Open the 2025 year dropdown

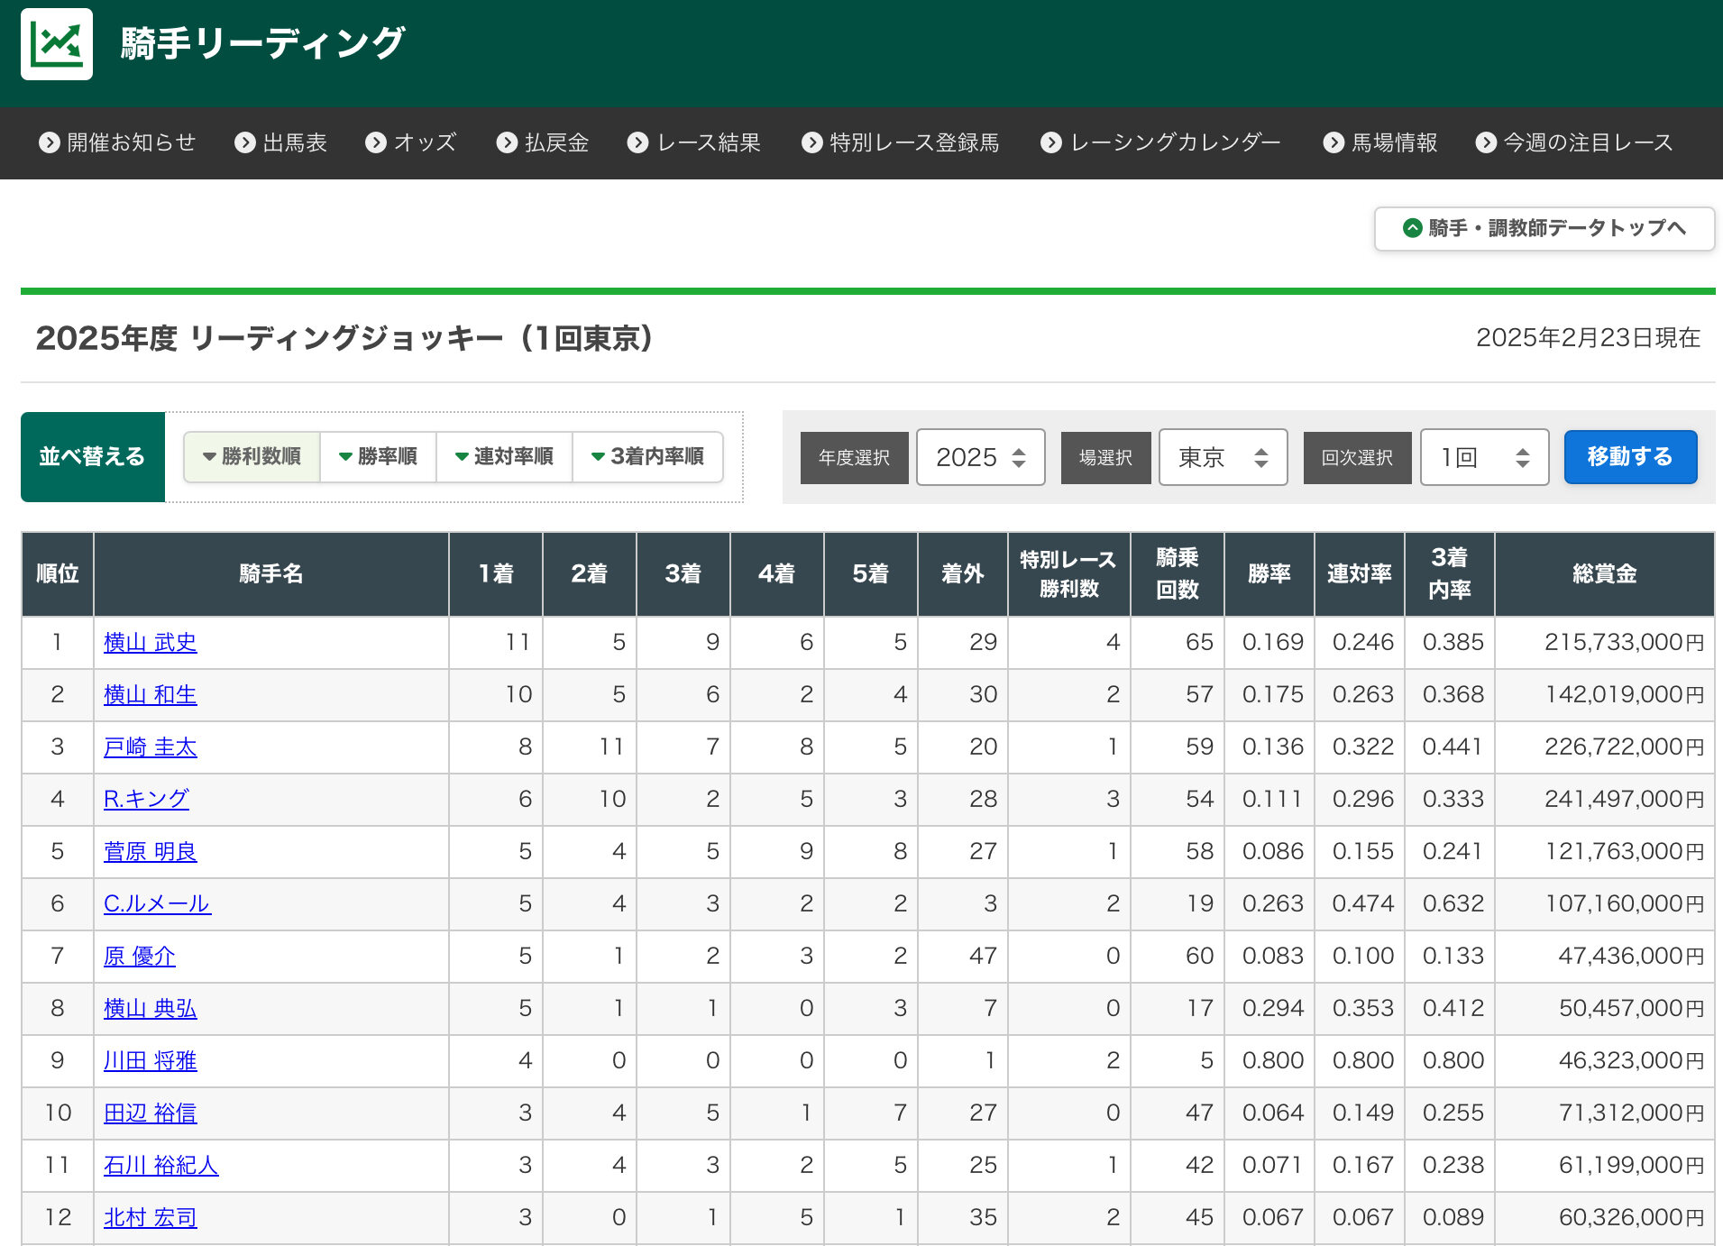coord(980,457)
